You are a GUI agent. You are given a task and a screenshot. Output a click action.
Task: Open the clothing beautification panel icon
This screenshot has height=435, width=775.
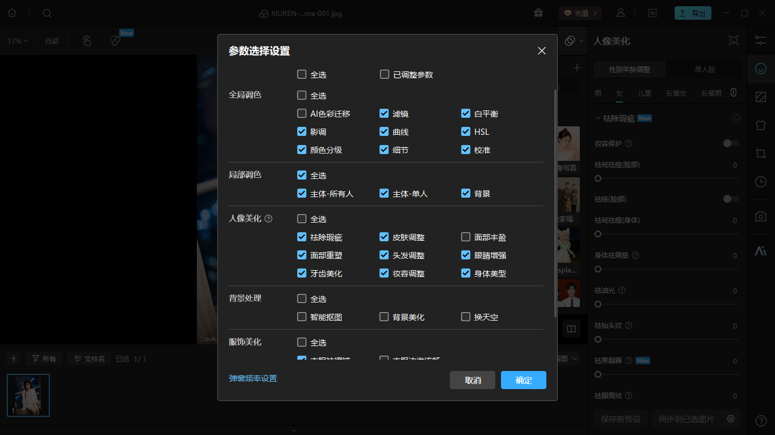761,125
